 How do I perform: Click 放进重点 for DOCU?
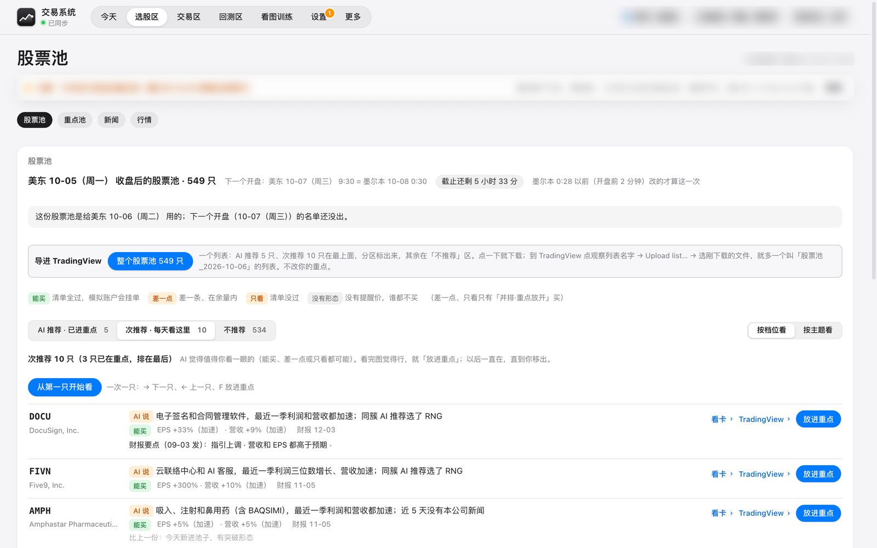pos(818,419)
